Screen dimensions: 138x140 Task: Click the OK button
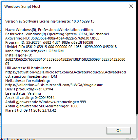tap(119, 131)
